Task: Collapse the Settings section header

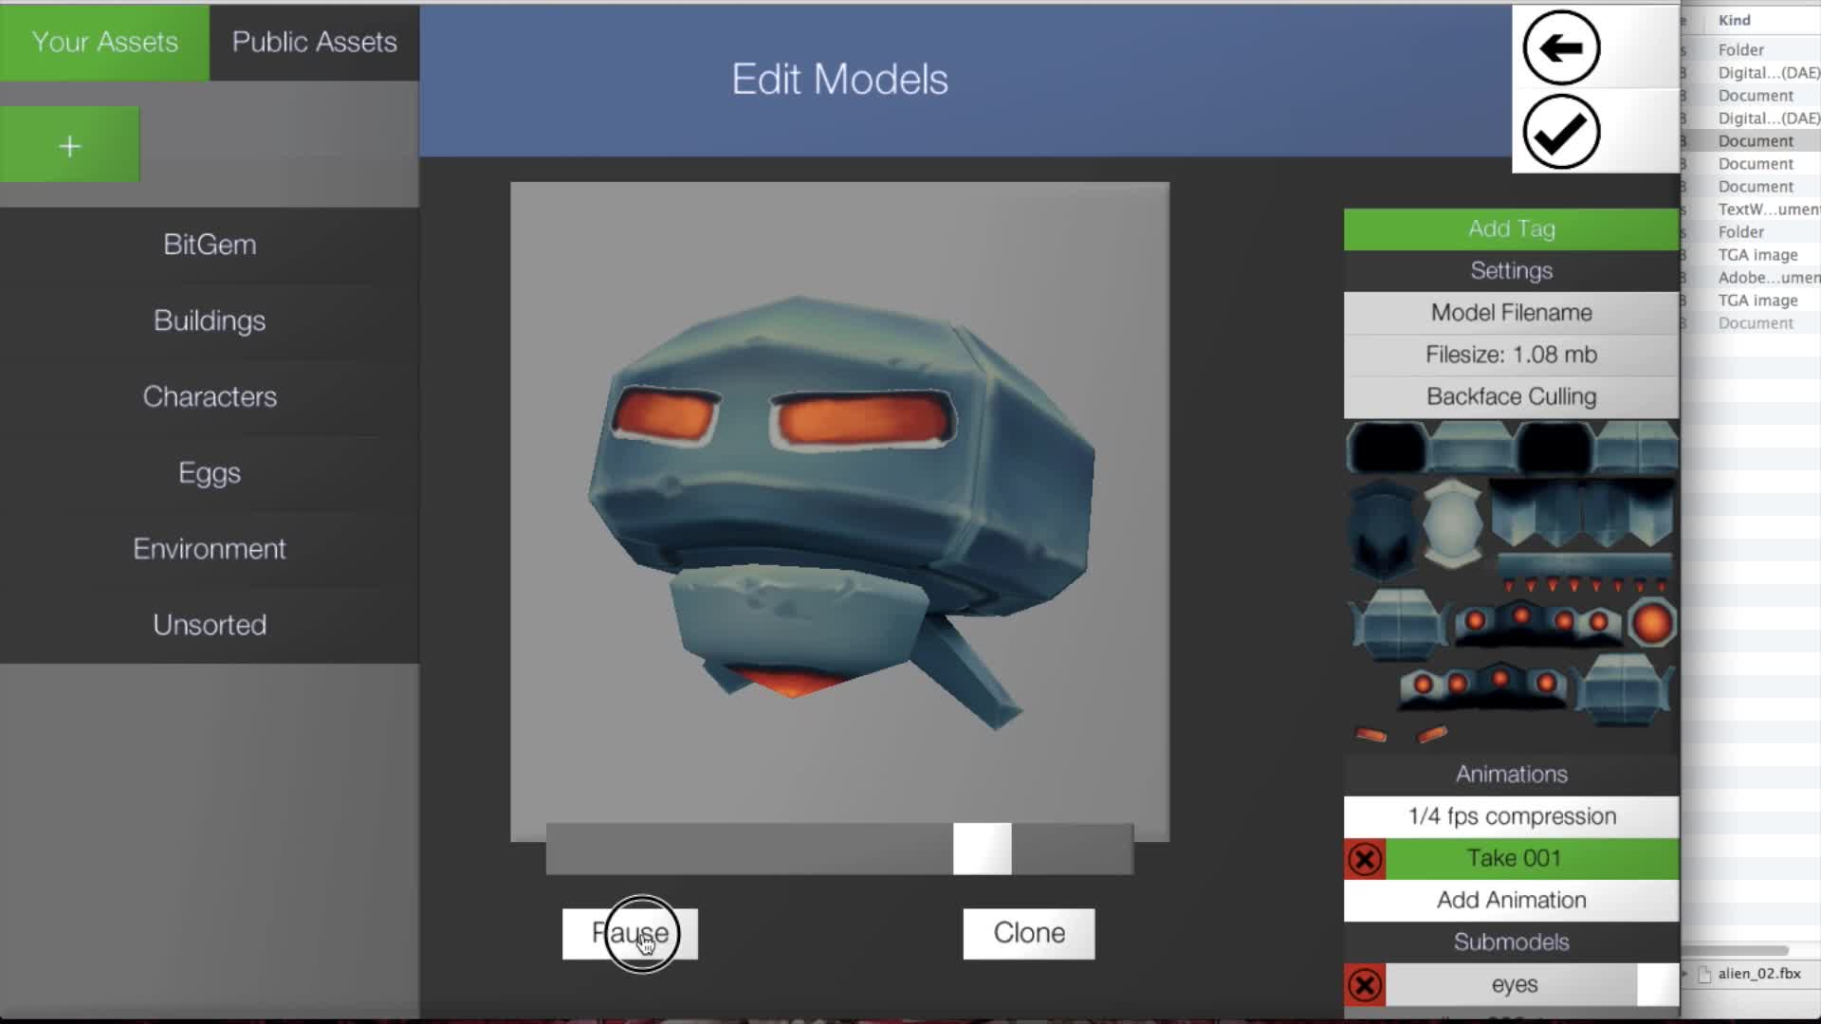Action: pos(1510,270)
